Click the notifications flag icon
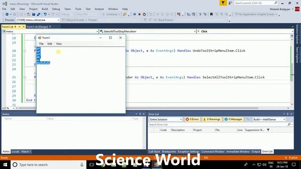The height and width of the screenshot is (169, 301). tap(223, 3)
